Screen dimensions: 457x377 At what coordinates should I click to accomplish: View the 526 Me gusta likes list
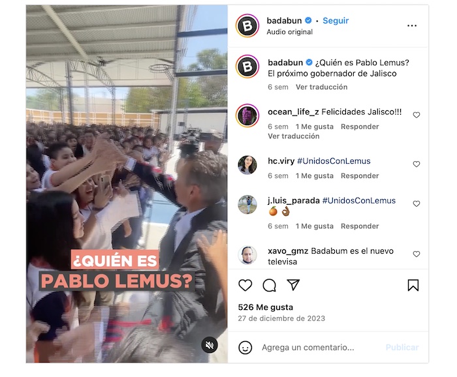coord(265,307)
